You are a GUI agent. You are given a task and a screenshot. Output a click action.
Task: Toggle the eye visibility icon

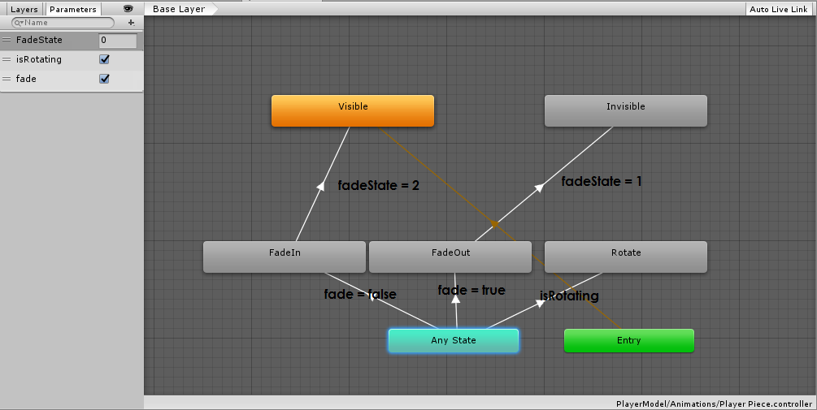click(x=128, y=9)
